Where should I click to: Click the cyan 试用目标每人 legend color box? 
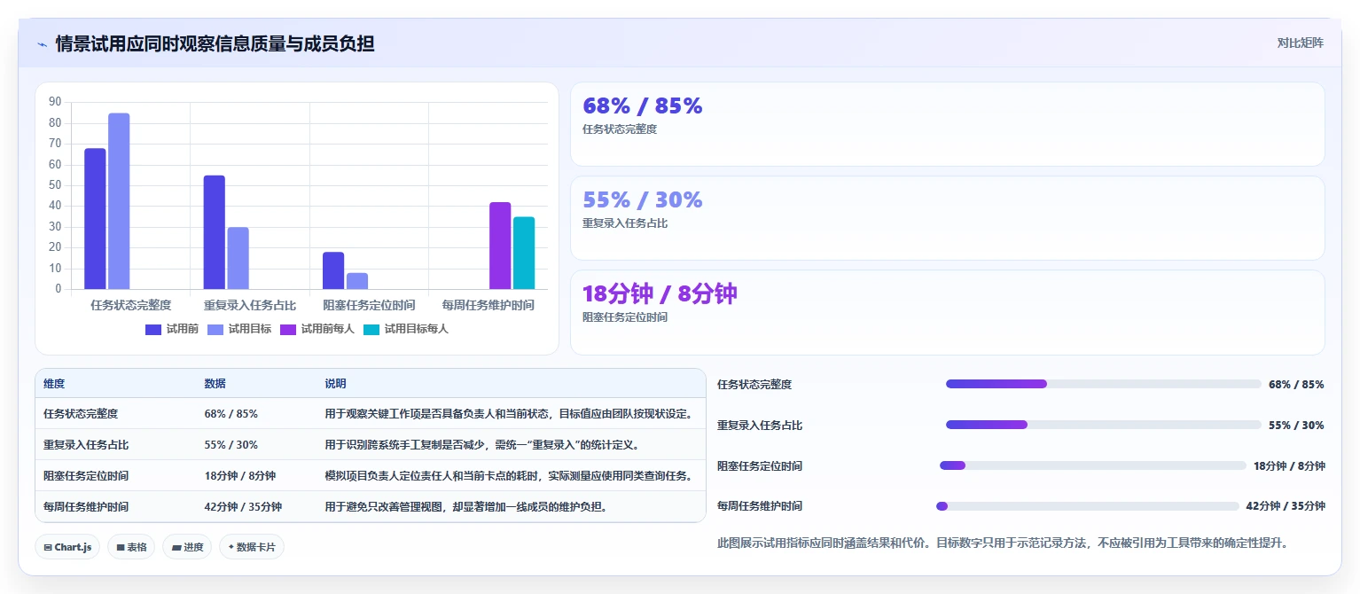[371, 329]
